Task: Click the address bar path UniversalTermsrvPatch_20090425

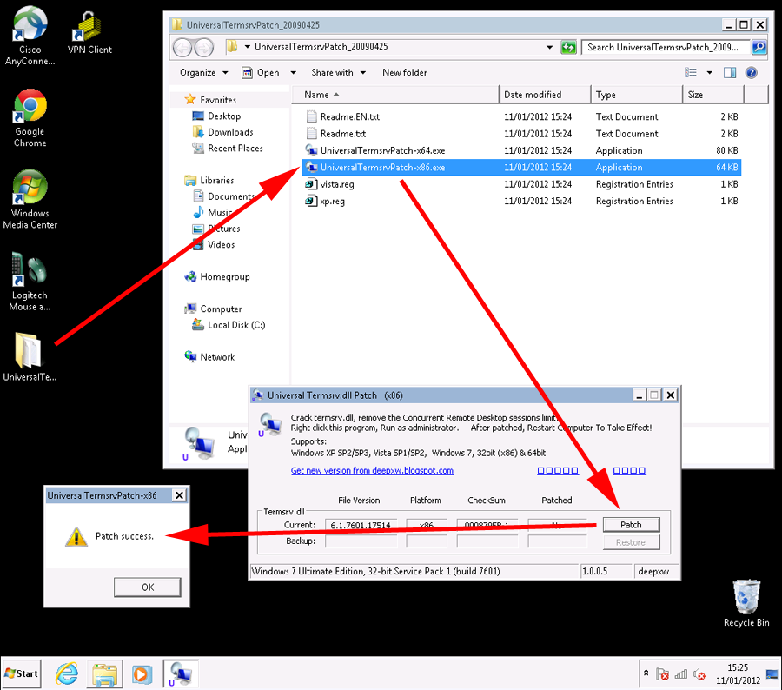Action: click(x=321, y=46)
